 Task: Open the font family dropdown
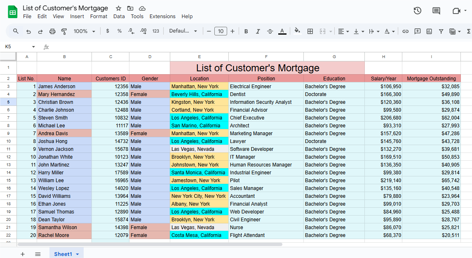(x=183, y=31)
